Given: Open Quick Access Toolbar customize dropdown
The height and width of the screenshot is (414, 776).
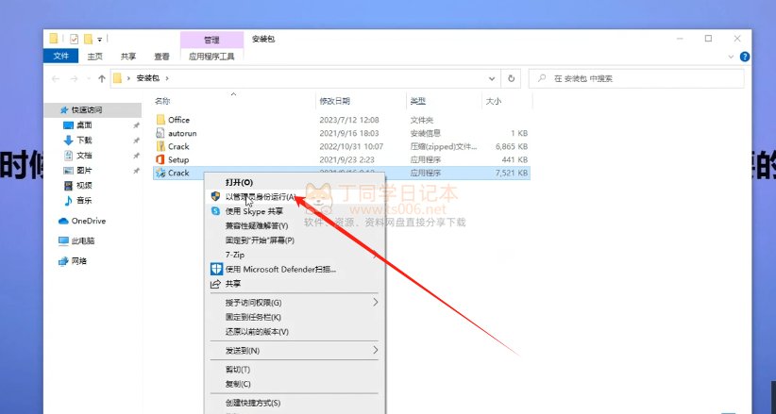Looking at the screenshot, I should [99, 39].
